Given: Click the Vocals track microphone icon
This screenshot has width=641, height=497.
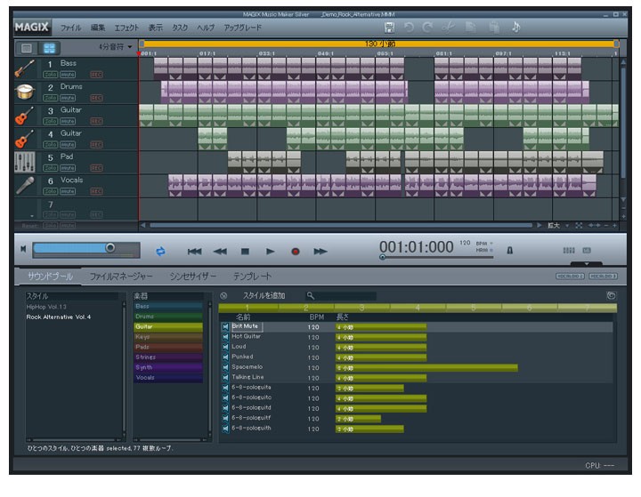Looking at the screenshot, I should 25,186.
